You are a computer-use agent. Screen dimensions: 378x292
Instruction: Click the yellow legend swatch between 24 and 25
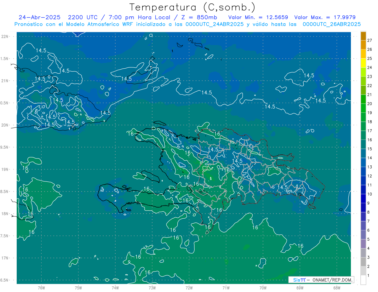(363, 63)
